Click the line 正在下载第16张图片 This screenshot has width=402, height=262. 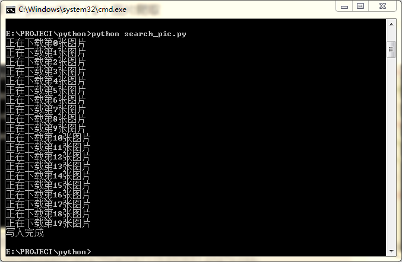(x=48, y=194)
